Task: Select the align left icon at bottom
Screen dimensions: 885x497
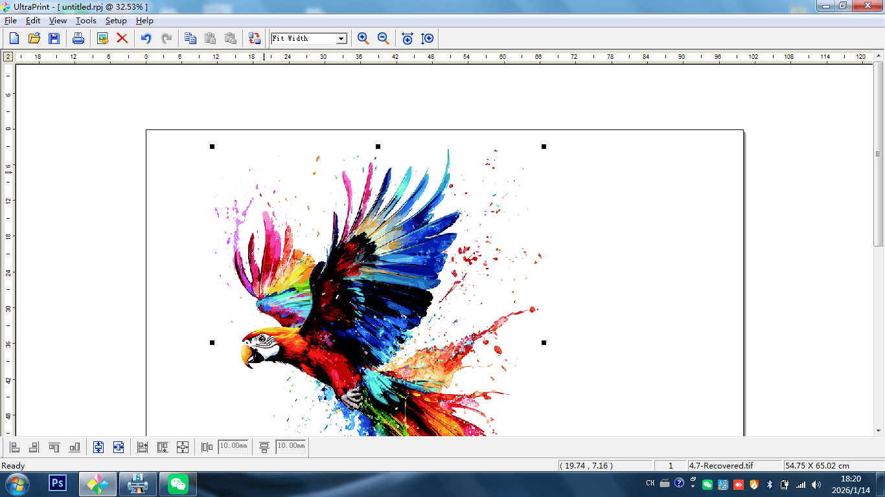Action: tap(13, 447)
